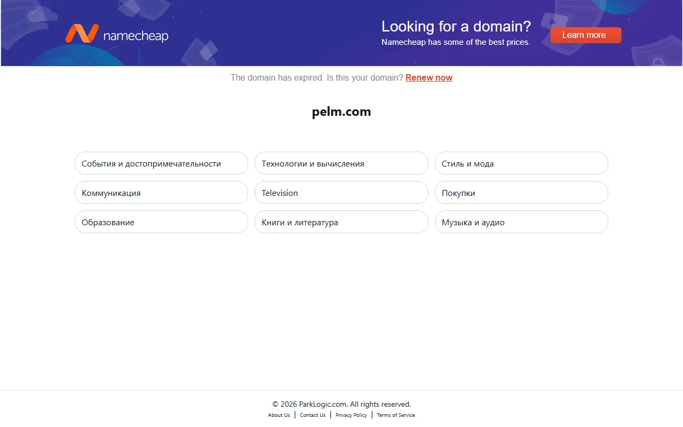Select События и достопримечательности category
683x427 pixels.
[x=161, y=163]
